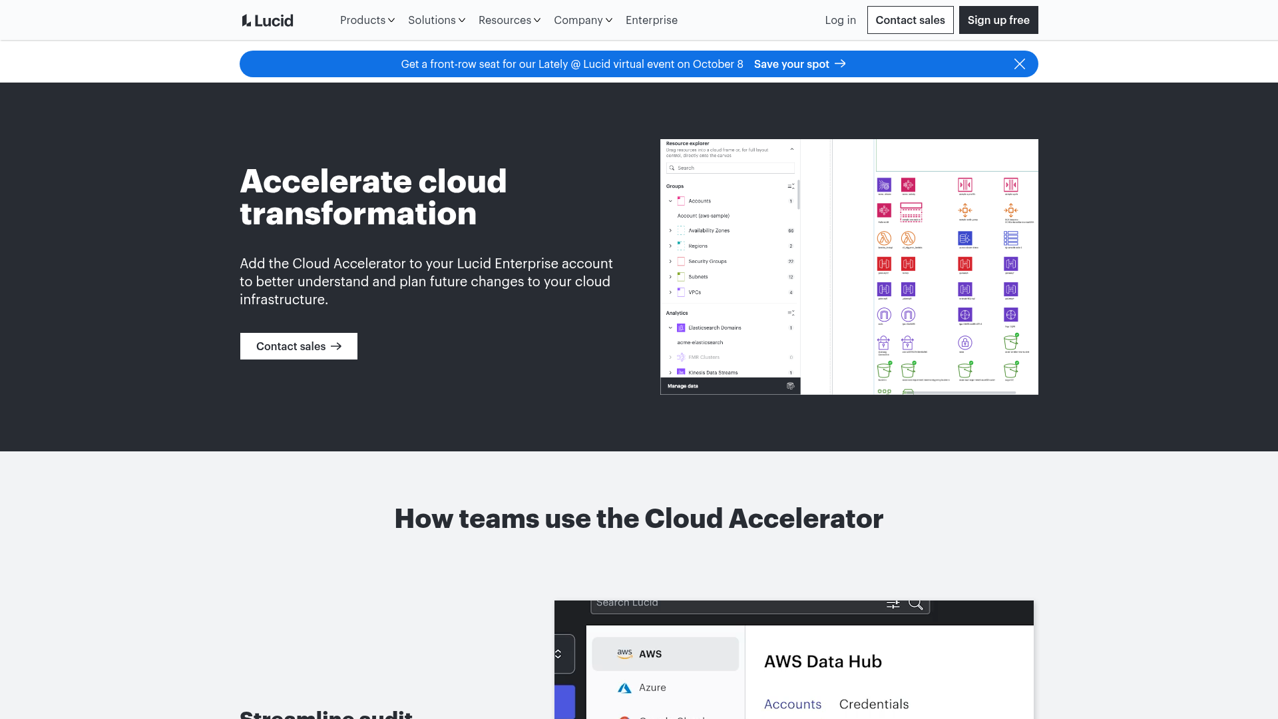Expand the Resources menu
Viewport: 1278px width, 719px height.
coord(509,20)
